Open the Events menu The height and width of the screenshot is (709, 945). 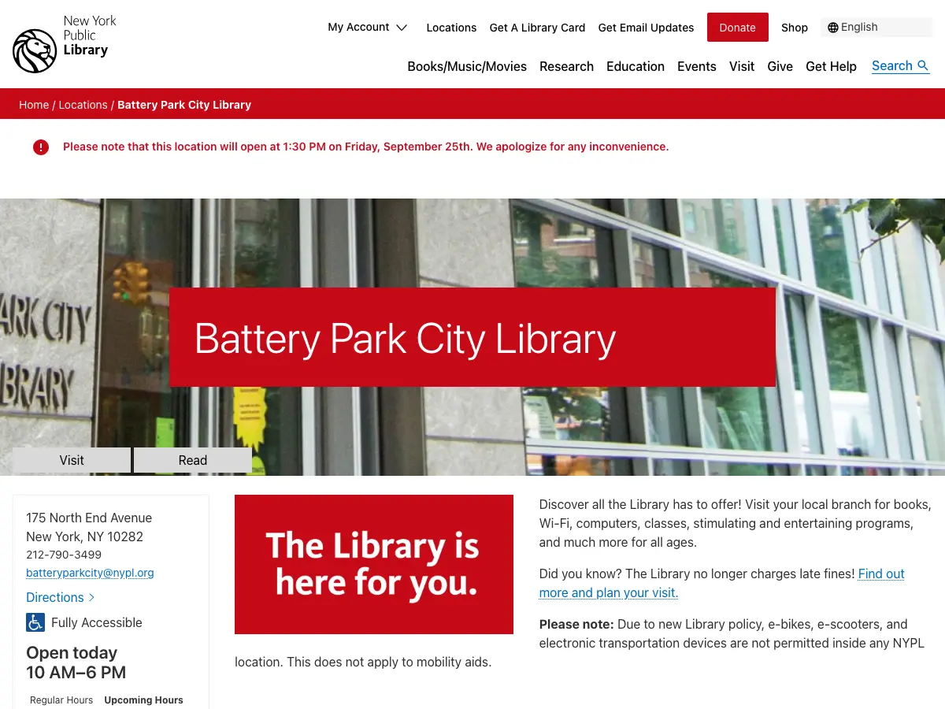697,66
